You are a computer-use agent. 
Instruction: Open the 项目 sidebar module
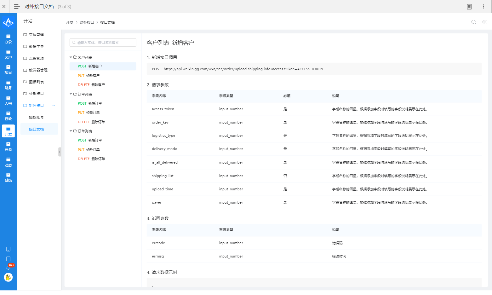pyautogui.click(x=8, y=69)
